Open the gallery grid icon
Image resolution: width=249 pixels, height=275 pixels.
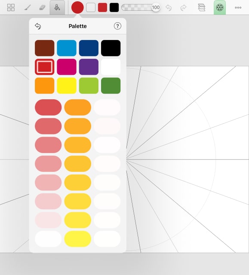11,8
